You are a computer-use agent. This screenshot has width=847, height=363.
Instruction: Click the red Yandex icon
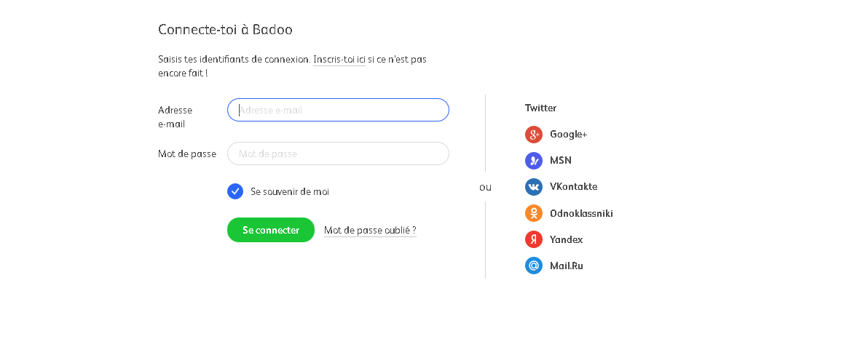pos(534,239)
